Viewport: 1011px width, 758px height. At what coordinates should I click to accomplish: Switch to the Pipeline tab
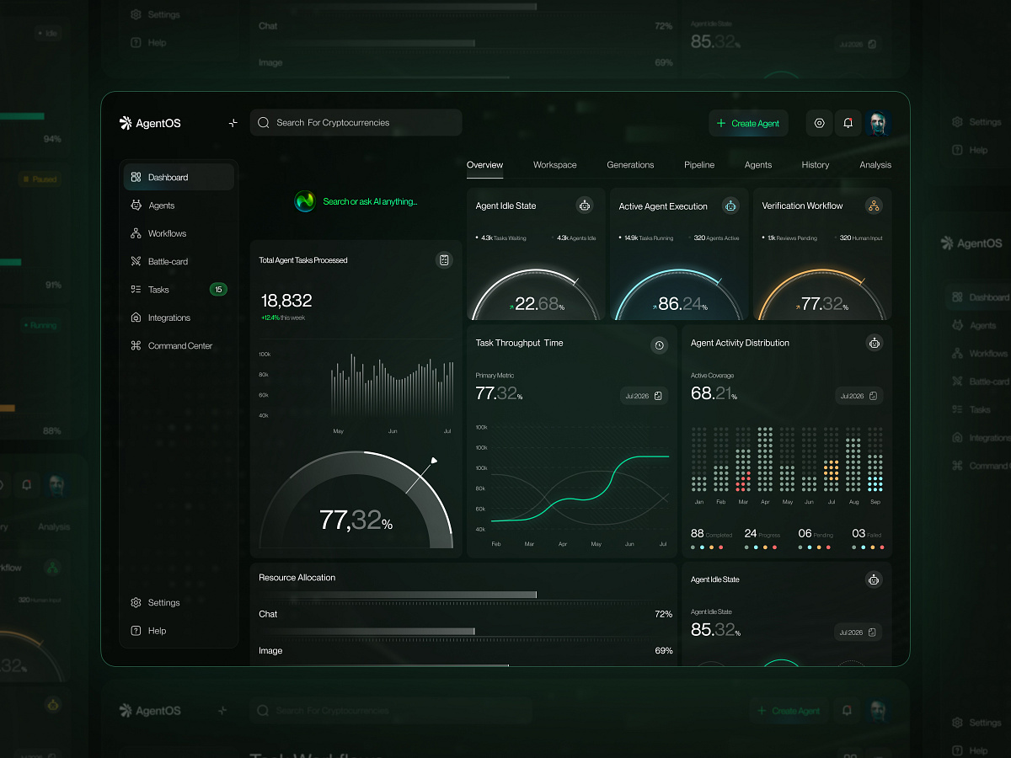click(x=699, y=165)
